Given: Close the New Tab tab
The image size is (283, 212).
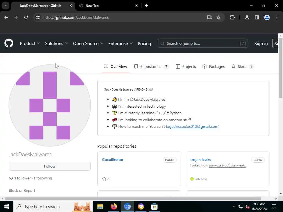Looking at the screenshot, I should pyautogui.click(x=137, y=6).
